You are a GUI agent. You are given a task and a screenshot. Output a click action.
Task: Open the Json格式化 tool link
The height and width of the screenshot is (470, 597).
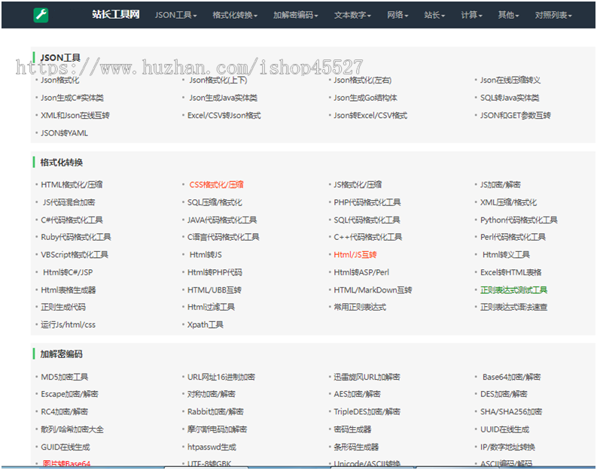click(x=60, y=80)
